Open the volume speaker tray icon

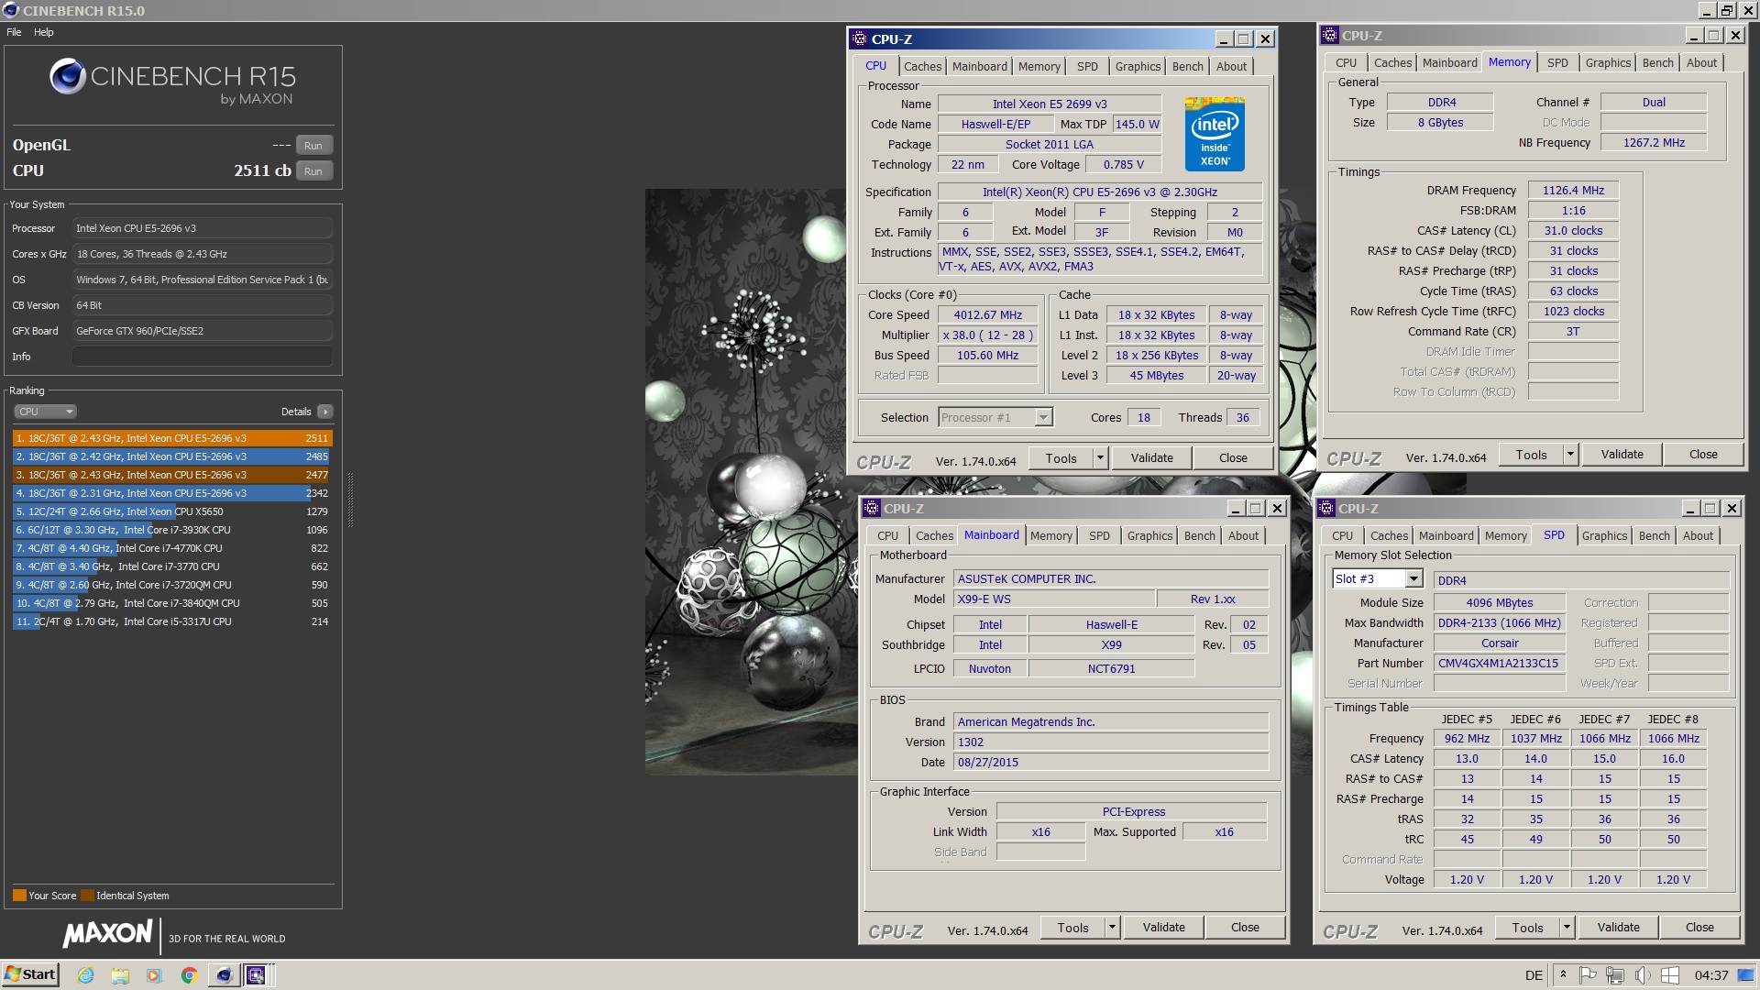coord(1642,975)
